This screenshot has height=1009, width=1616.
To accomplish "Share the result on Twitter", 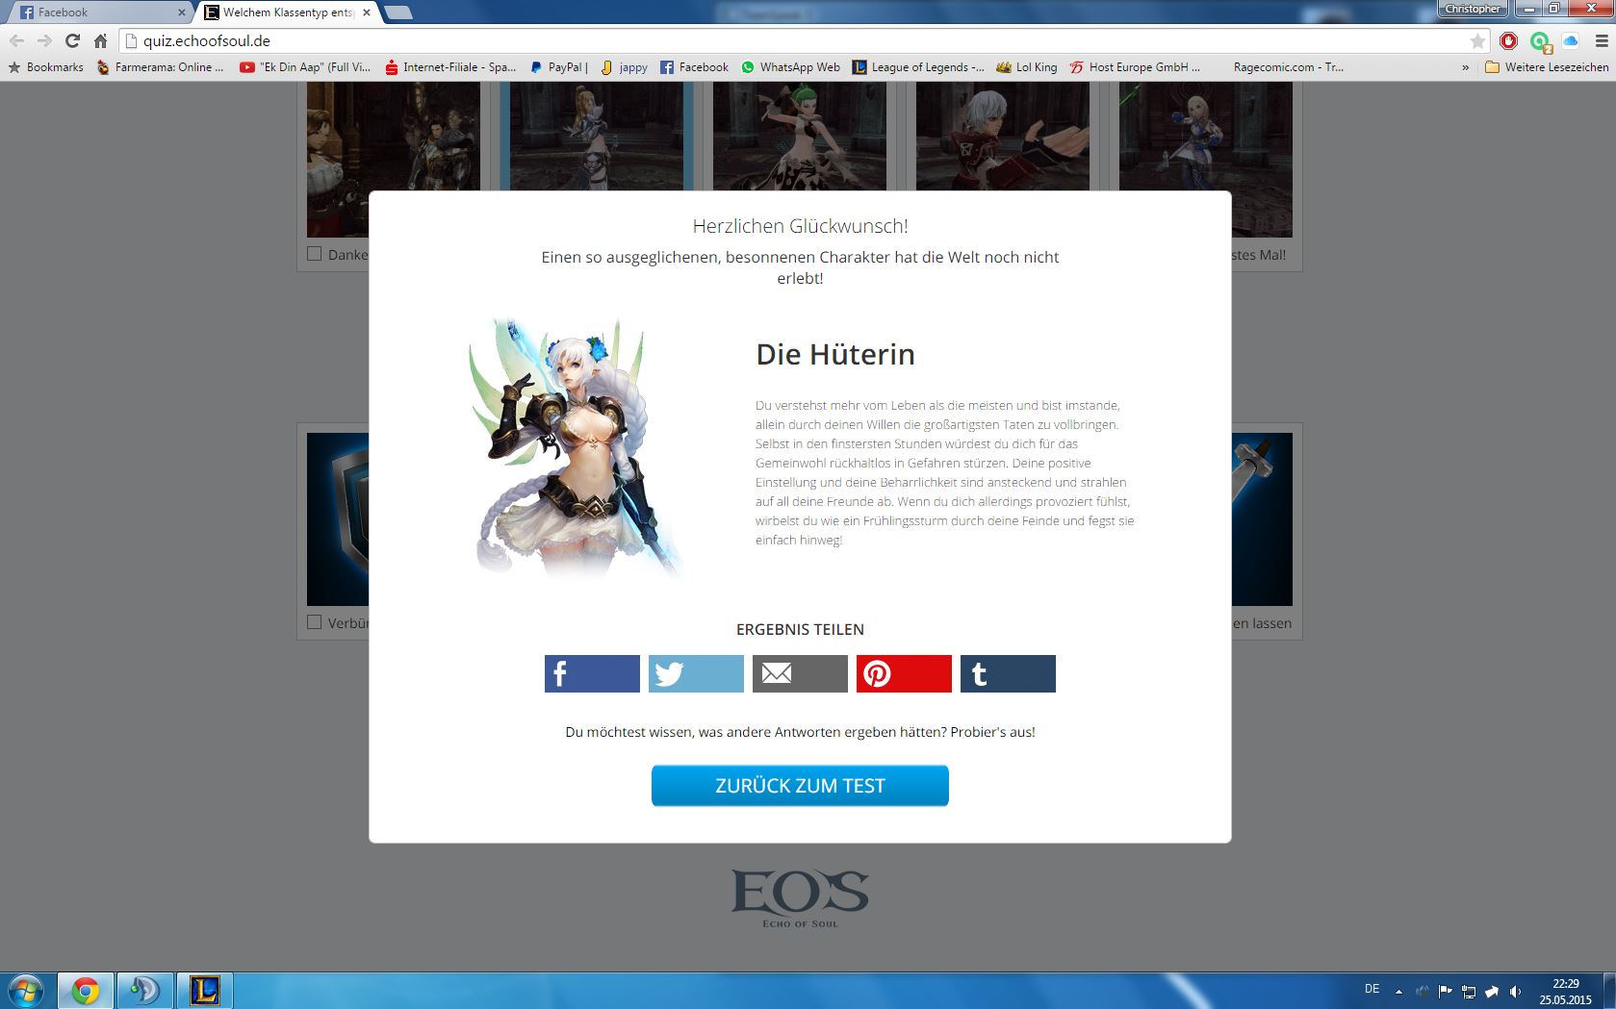I will point(696,673).
